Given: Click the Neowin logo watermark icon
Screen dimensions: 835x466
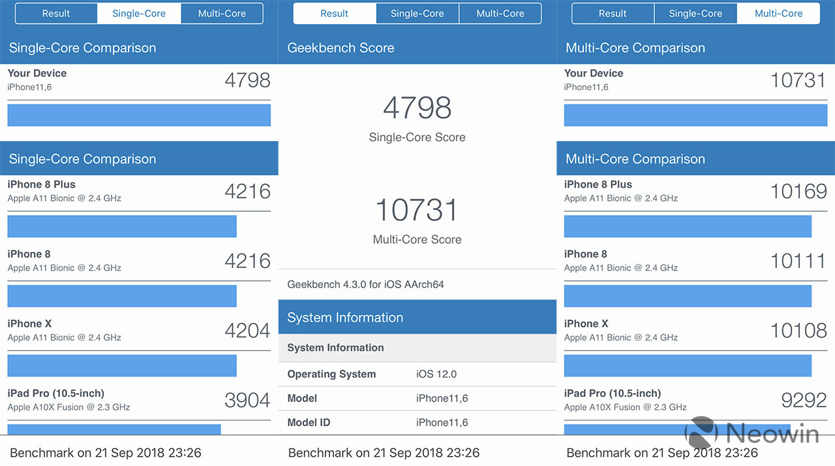Looking at the screenshot, I should coord(701,433).
